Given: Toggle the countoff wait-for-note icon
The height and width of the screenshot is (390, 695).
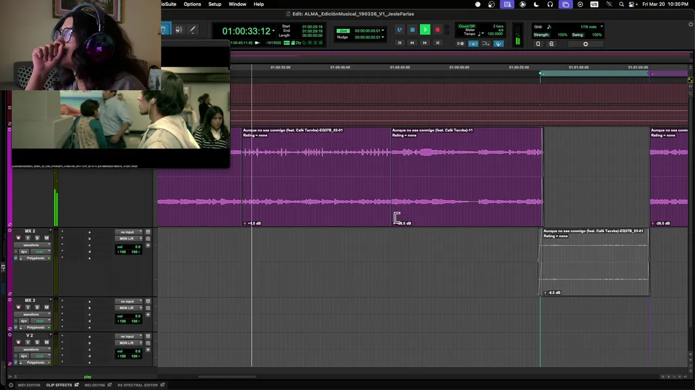Looking at the screenshot, I should 460,43.
